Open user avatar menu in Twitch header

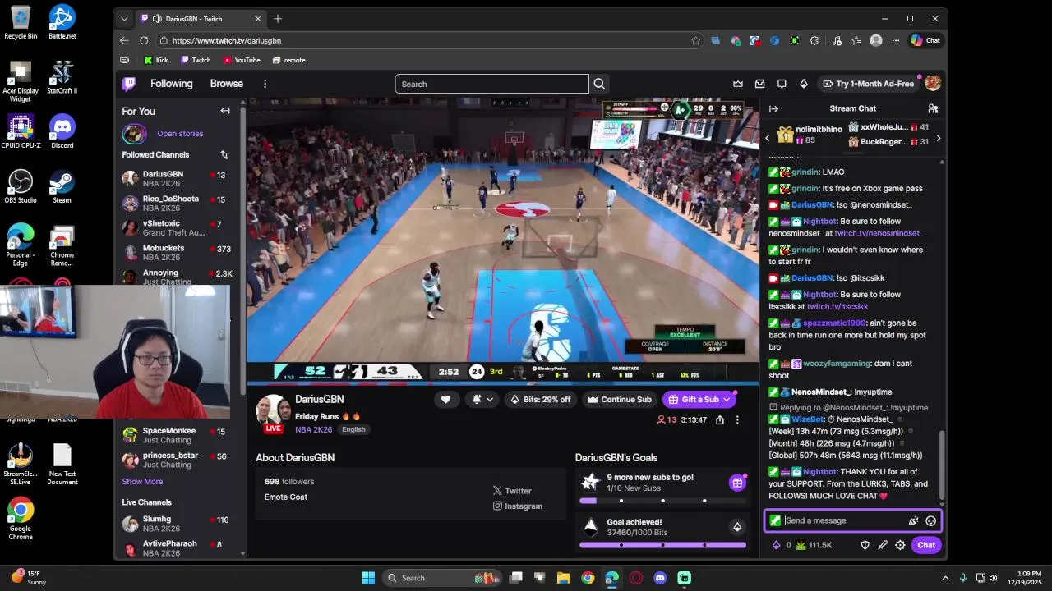click(933, 84)
